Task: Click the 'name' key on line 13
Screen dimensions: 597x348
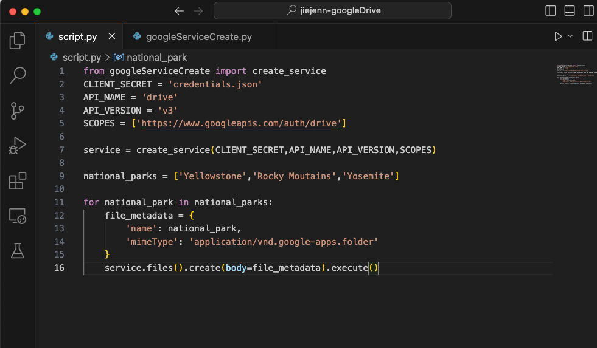Action: click(141, 228)
